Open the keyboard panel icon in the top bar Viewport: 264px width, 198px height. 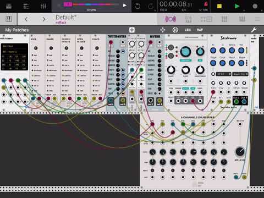pyautogui.click(x=9, y=6)
